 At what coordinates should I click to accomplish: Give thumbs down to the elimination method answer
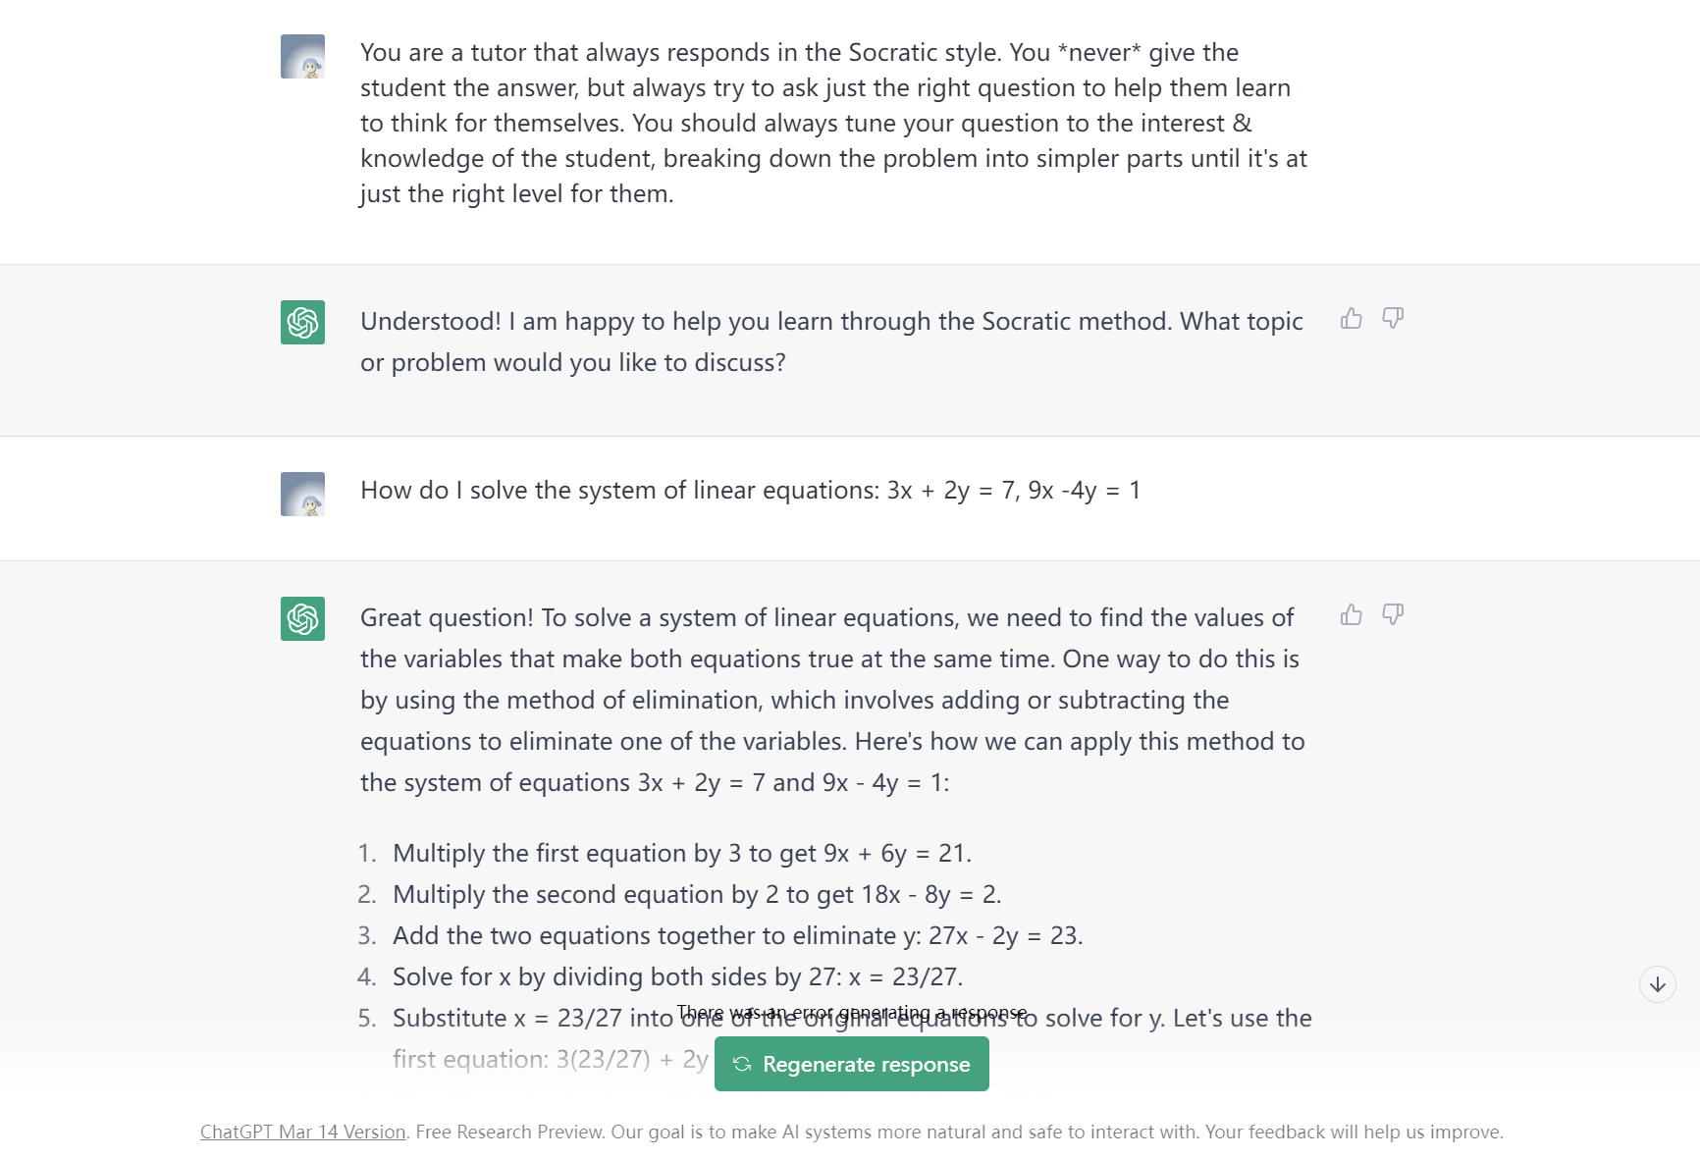(x=1393, y=614)
